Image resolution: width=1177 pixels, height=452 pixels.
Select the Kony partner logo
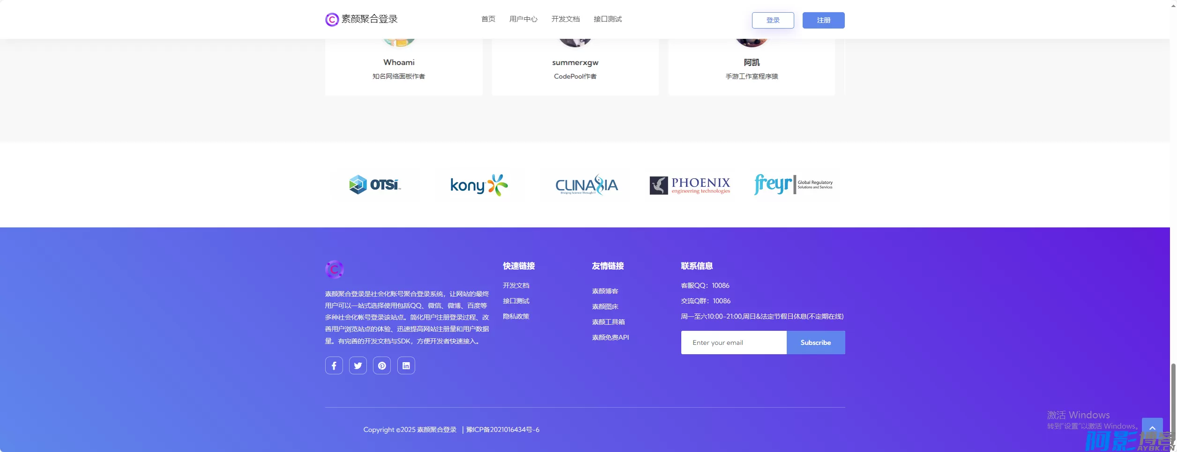tap(479, 185)
